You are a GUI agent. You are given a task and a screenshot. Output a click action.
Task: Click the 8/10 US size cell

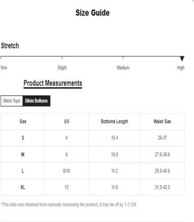[x=67, y=171]
